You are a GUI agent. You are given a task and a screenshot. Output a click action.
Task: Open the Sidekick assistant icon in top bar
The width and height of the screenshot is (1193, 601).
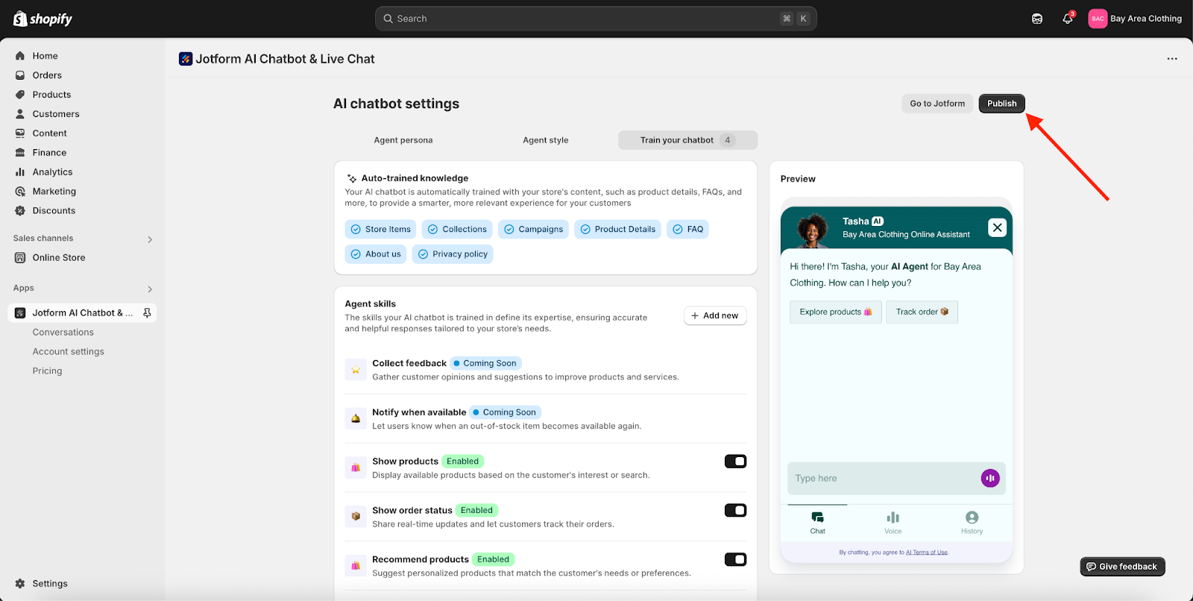1037,19
